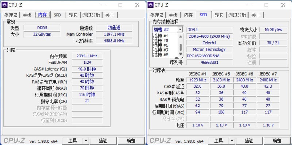Switch to SPD tab in left window
Screen dimensions: 292x145
[57, 15]
